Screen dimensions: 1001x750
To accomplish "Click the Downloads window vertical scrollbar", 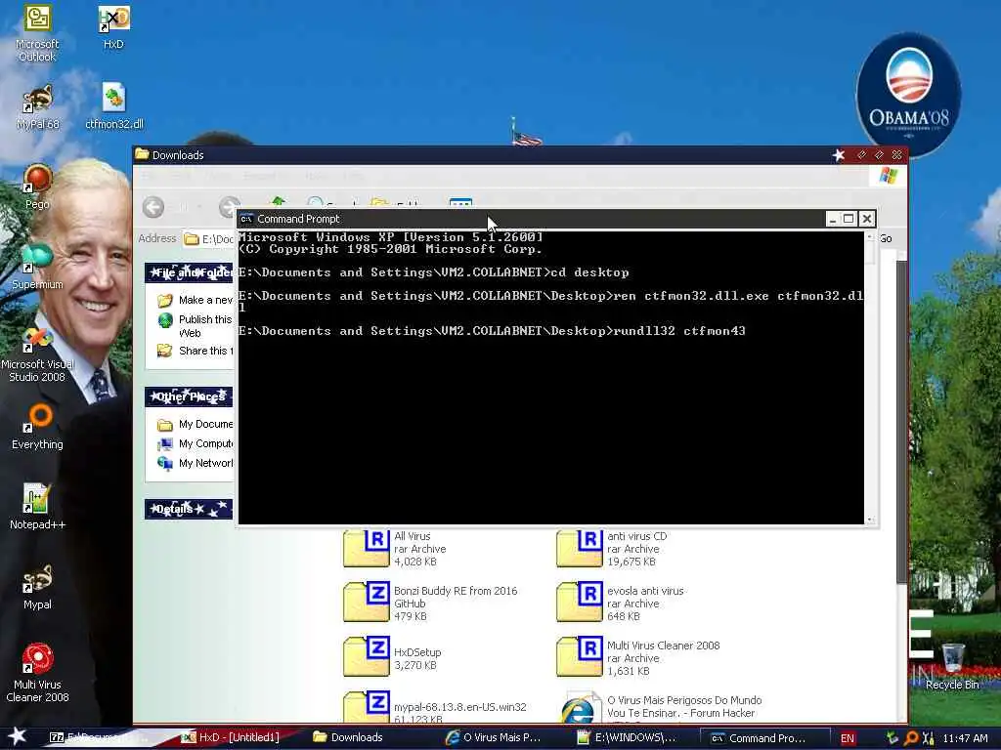I will pos(901,421).
